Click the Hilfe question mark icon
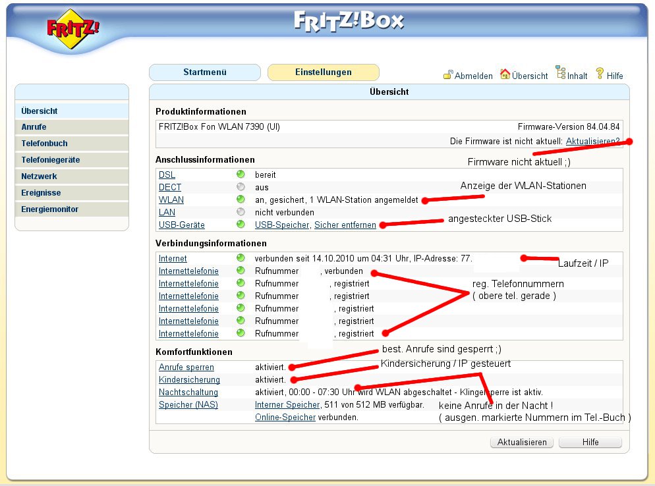Viewport: 655px width, 486px height. pyautogui.click(x=600, y=73)
